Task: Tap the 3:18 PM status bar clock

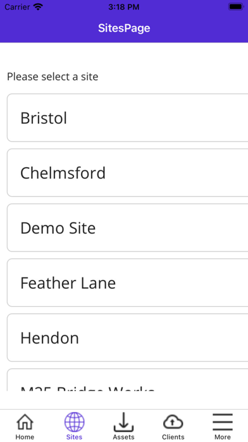Action: click(x=124, y=7)
